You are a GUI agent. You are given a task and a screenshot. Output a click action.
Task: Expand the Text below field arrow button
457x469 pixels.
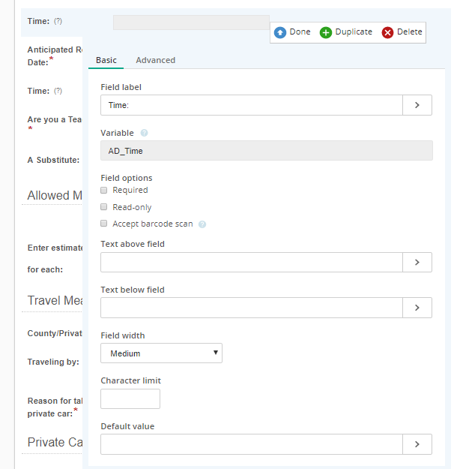click(x=417, y=308)
